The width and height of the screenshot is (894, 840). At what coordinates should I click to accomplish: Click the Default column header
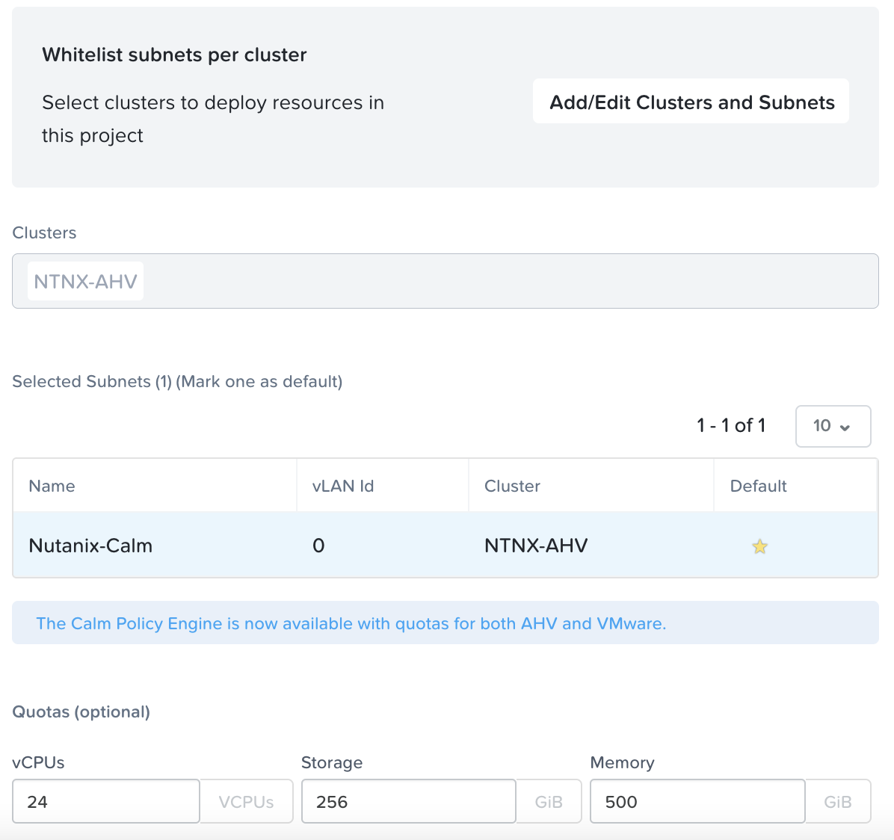758,486
